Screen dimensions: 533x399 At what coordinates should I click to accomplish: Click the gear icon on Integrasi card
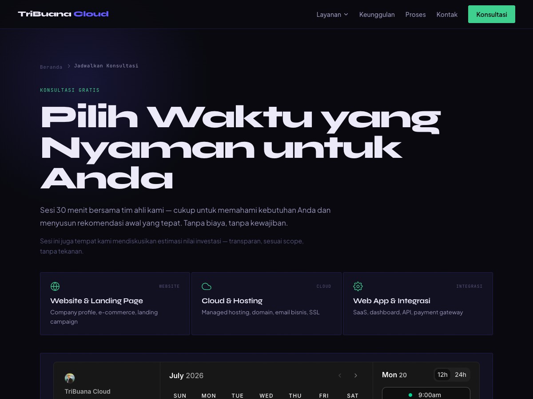click(x=358, y=286)
